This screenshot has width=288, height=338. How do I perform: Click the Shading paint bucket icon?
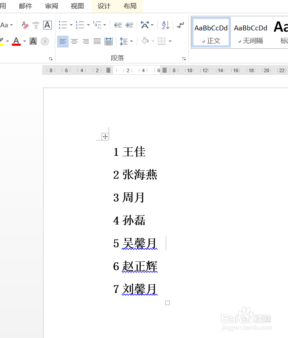[x=145, y=41]
